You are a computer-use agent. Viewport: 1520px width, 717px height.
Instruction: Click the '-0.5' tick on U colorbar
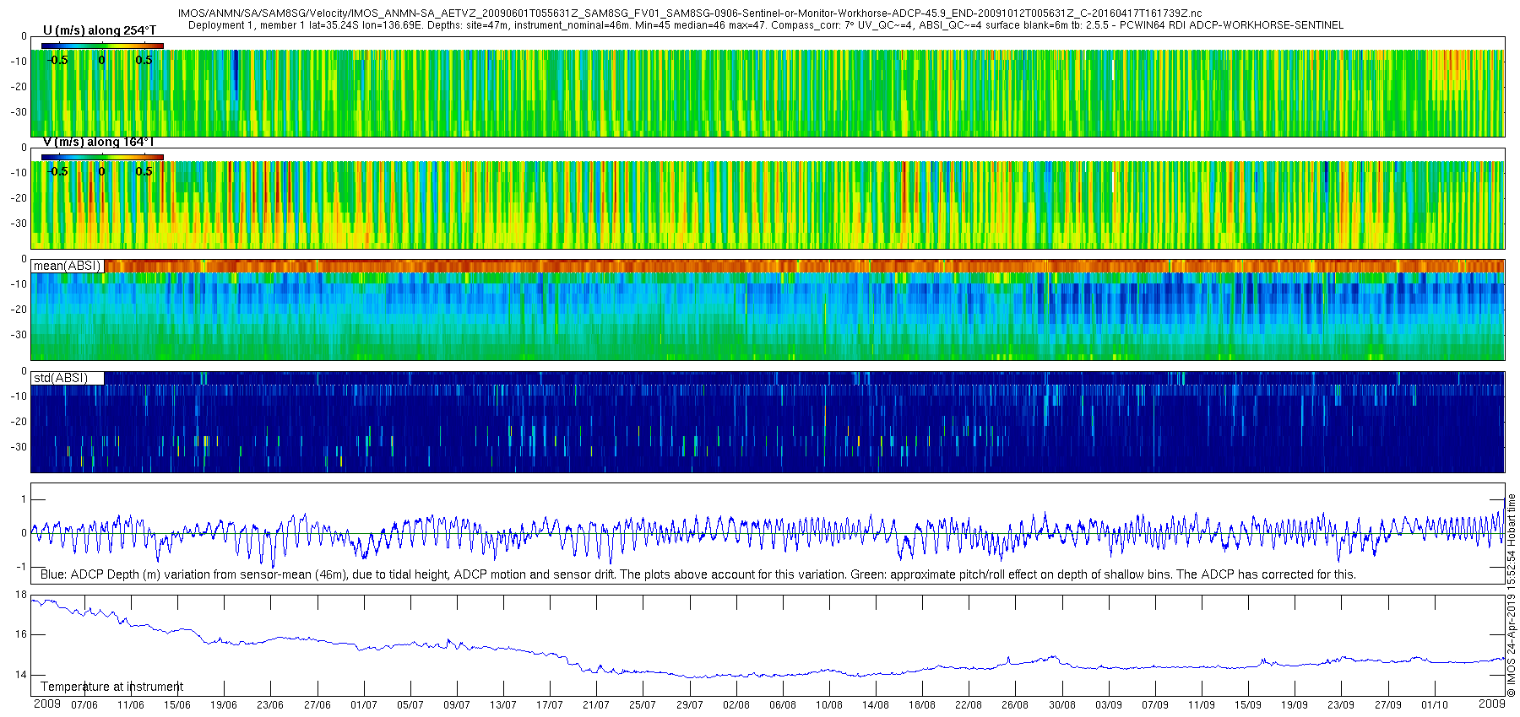pyautogui.click(x=57, y=60)
